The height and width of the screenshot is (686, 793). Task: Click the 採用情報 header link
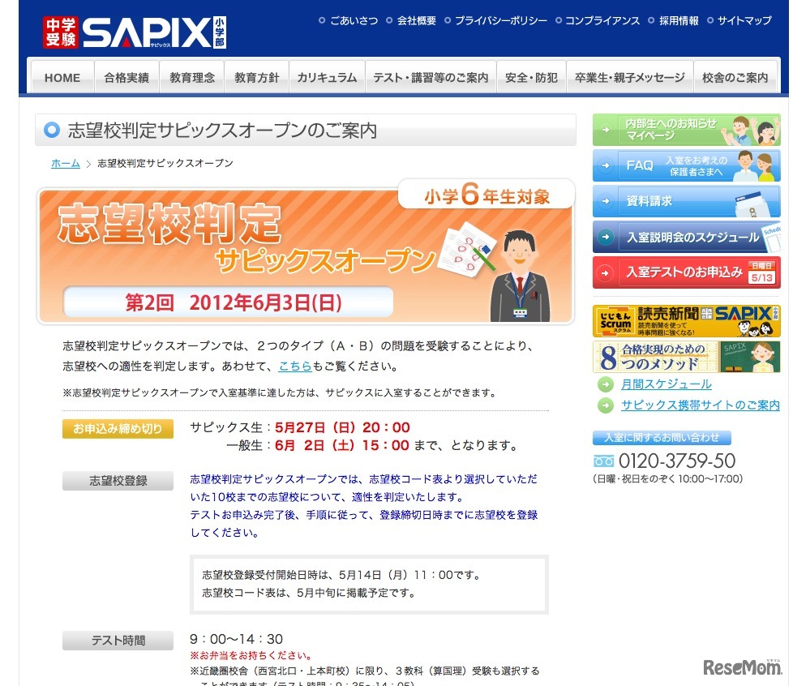tap(678, 21)
